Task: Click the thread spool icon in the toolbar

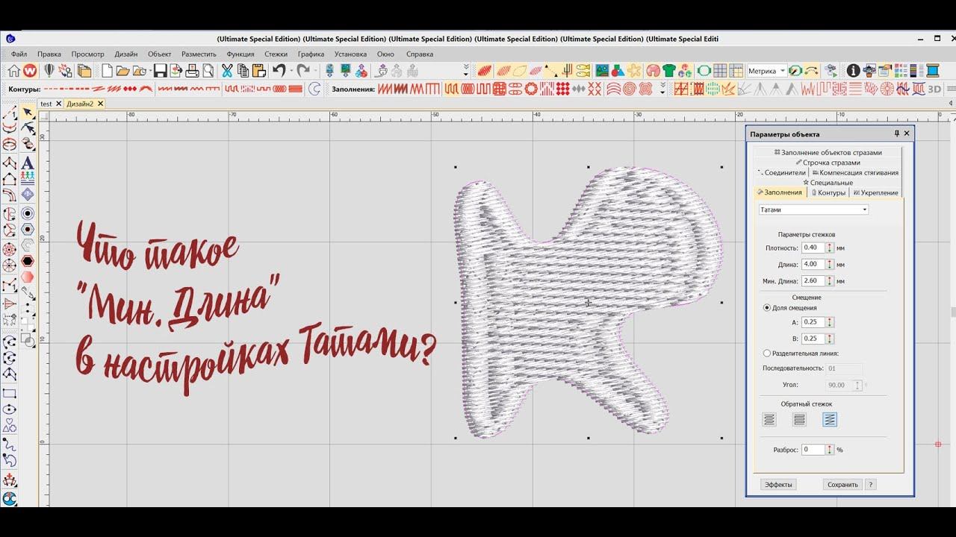Action: click(x=931, y=71)
